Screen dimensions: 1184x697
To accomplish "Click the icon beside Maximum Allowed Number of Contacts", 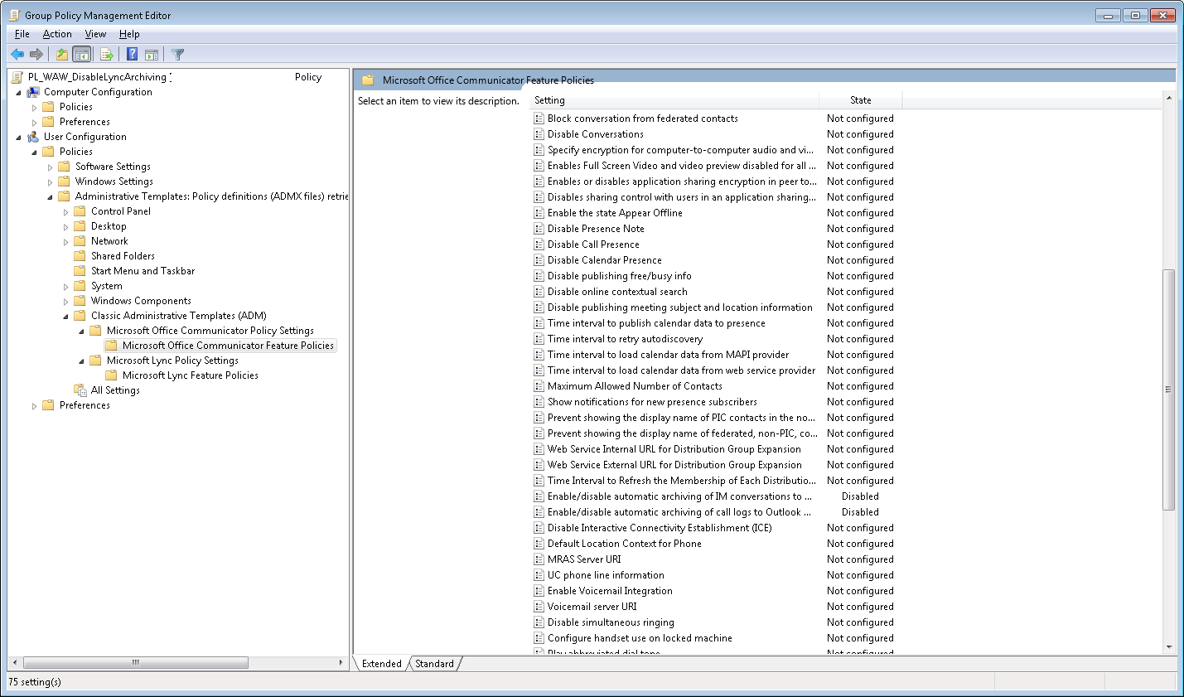I will tap(539, 386).
